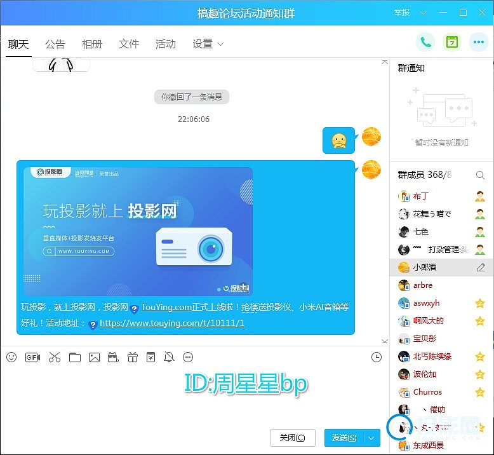Select member 宝贝彤 in list
Viewport: 494px width, 455px height.
click(441, 339)
